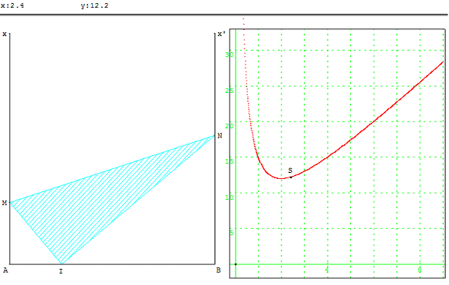The height and width of the screenshot is (285, 449).
Task: Click point N on the right axis
Action: click(215, 136)
